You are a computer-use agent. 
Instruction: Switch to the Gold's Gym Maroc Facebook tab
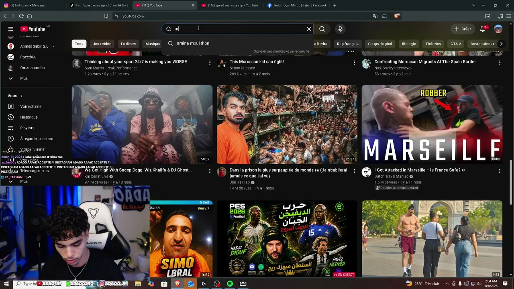296,6
